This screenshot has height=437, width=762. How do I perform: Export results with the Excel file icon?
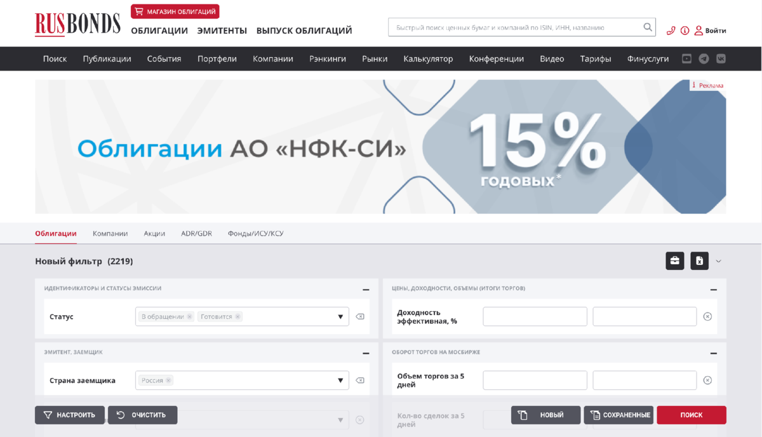click(699, 260)
